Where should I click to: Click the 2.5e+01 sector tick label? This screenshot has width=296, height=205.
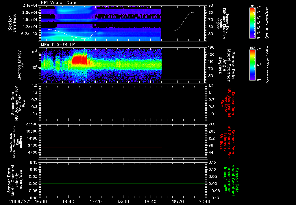coord(29,12)
